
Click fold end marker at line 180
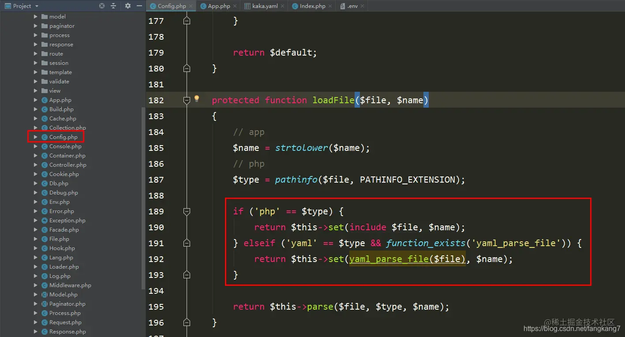coord(187,69)
